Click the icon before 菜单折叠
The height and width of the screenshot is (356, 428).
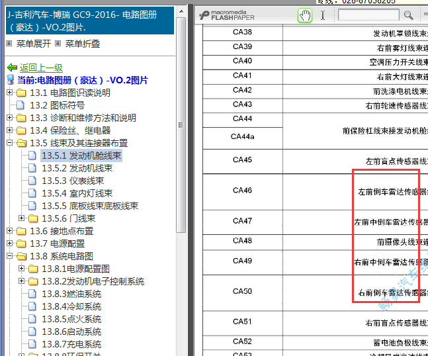coord(58,44)
